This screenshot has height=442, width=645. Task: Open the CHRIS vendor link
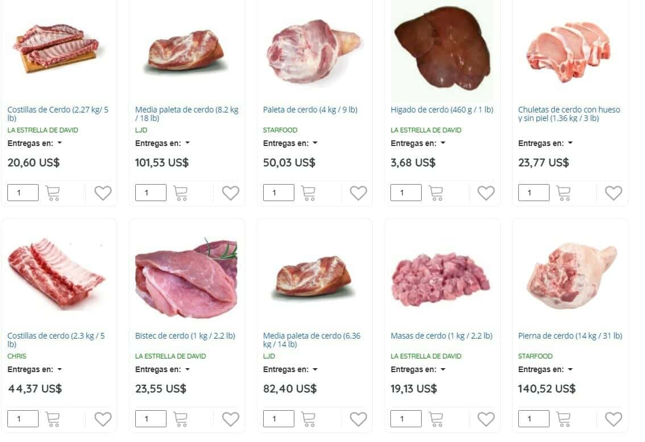coord(17,356)
